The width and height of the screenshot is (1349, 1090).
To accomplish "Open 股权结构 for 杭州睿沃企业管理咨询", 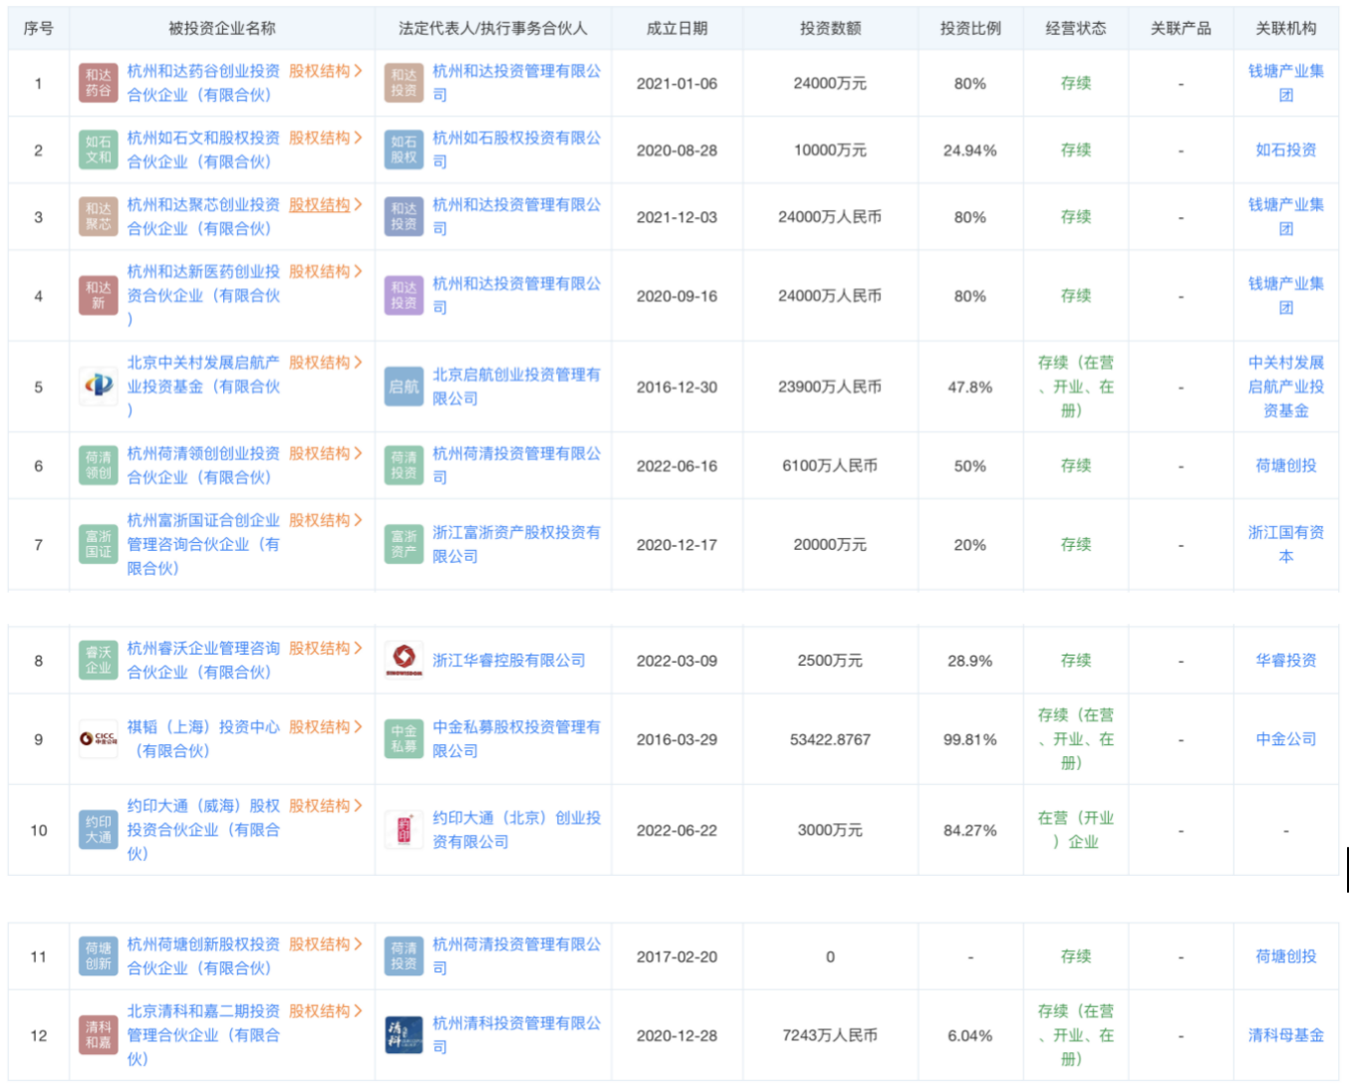I will 325,648.
